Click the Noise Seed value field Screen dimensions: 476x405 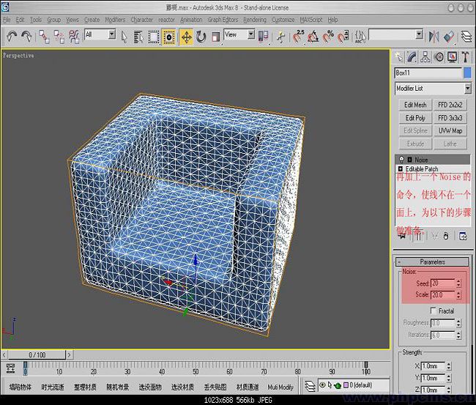442,283
